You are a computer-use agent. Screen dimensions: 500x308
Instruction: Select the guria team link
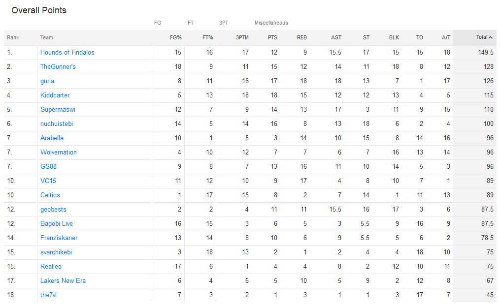point(47,81)
